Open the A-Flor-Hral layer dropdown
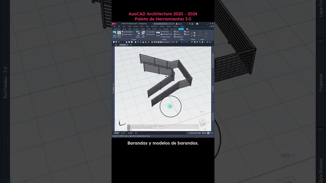Screen dimensions: 326x183 (172, 42)
